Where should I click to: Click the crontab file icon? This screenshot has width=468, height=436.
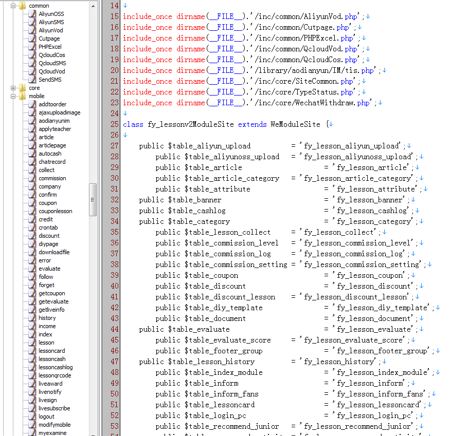[32, 228]
